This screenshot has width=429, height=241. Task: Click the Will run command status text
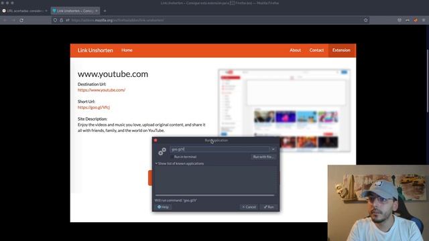[x=176, y=200]
